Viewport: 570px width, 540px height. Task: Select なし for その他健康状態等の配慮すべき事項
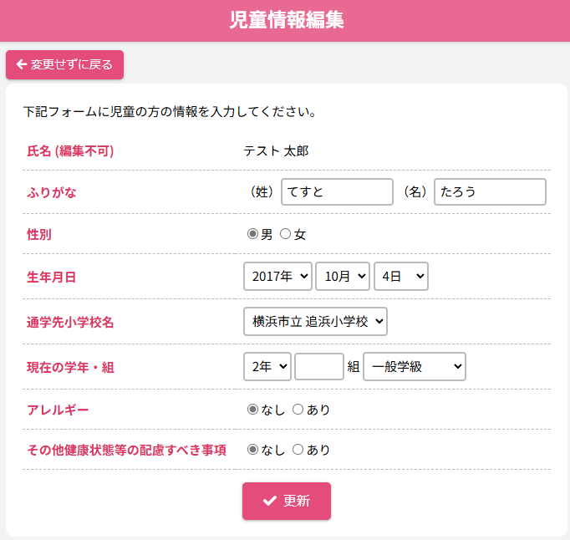tap(252, 450)
